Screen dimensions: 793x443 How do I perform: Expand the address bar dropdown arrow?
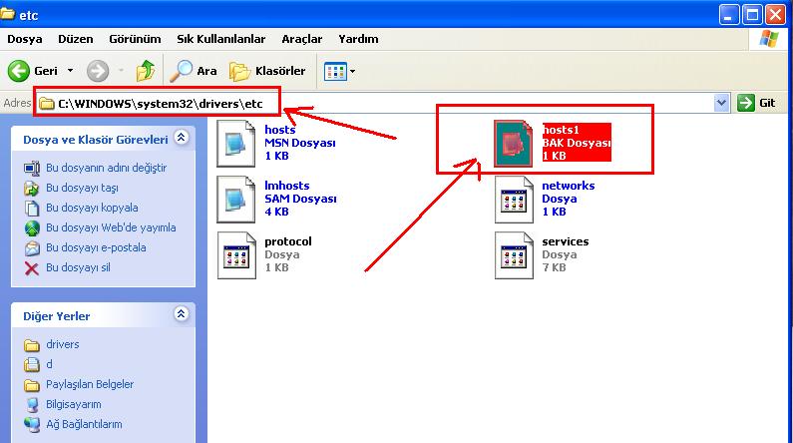tap(722, 103)
